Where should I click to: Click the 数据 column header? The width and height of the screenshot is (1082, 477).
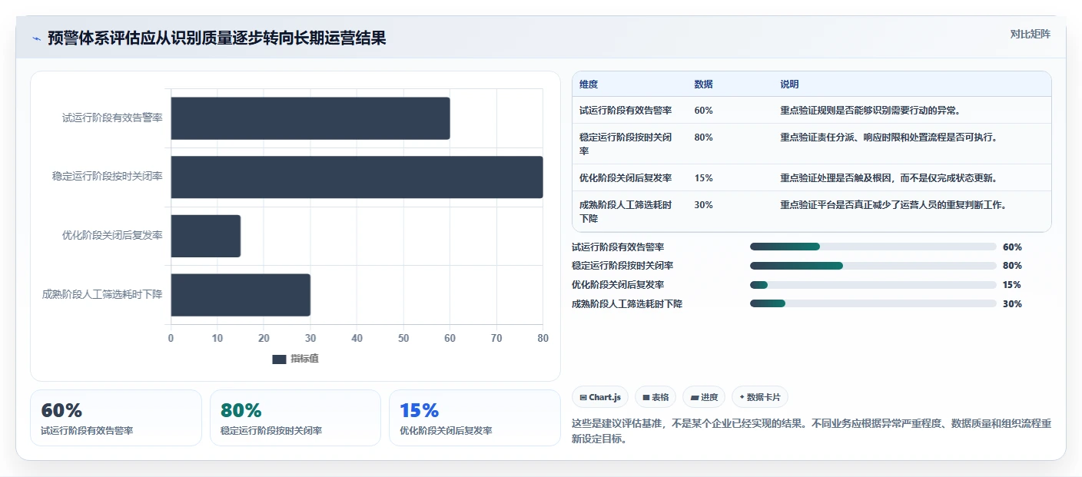click(703, 84)
